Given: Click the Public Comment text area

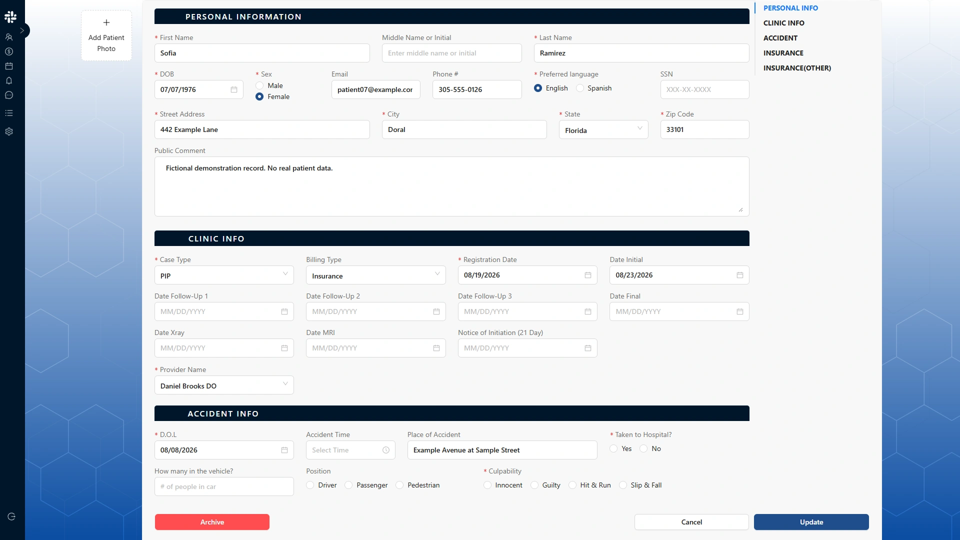Looking at the screenshot, I should click(x=451, y=186).
